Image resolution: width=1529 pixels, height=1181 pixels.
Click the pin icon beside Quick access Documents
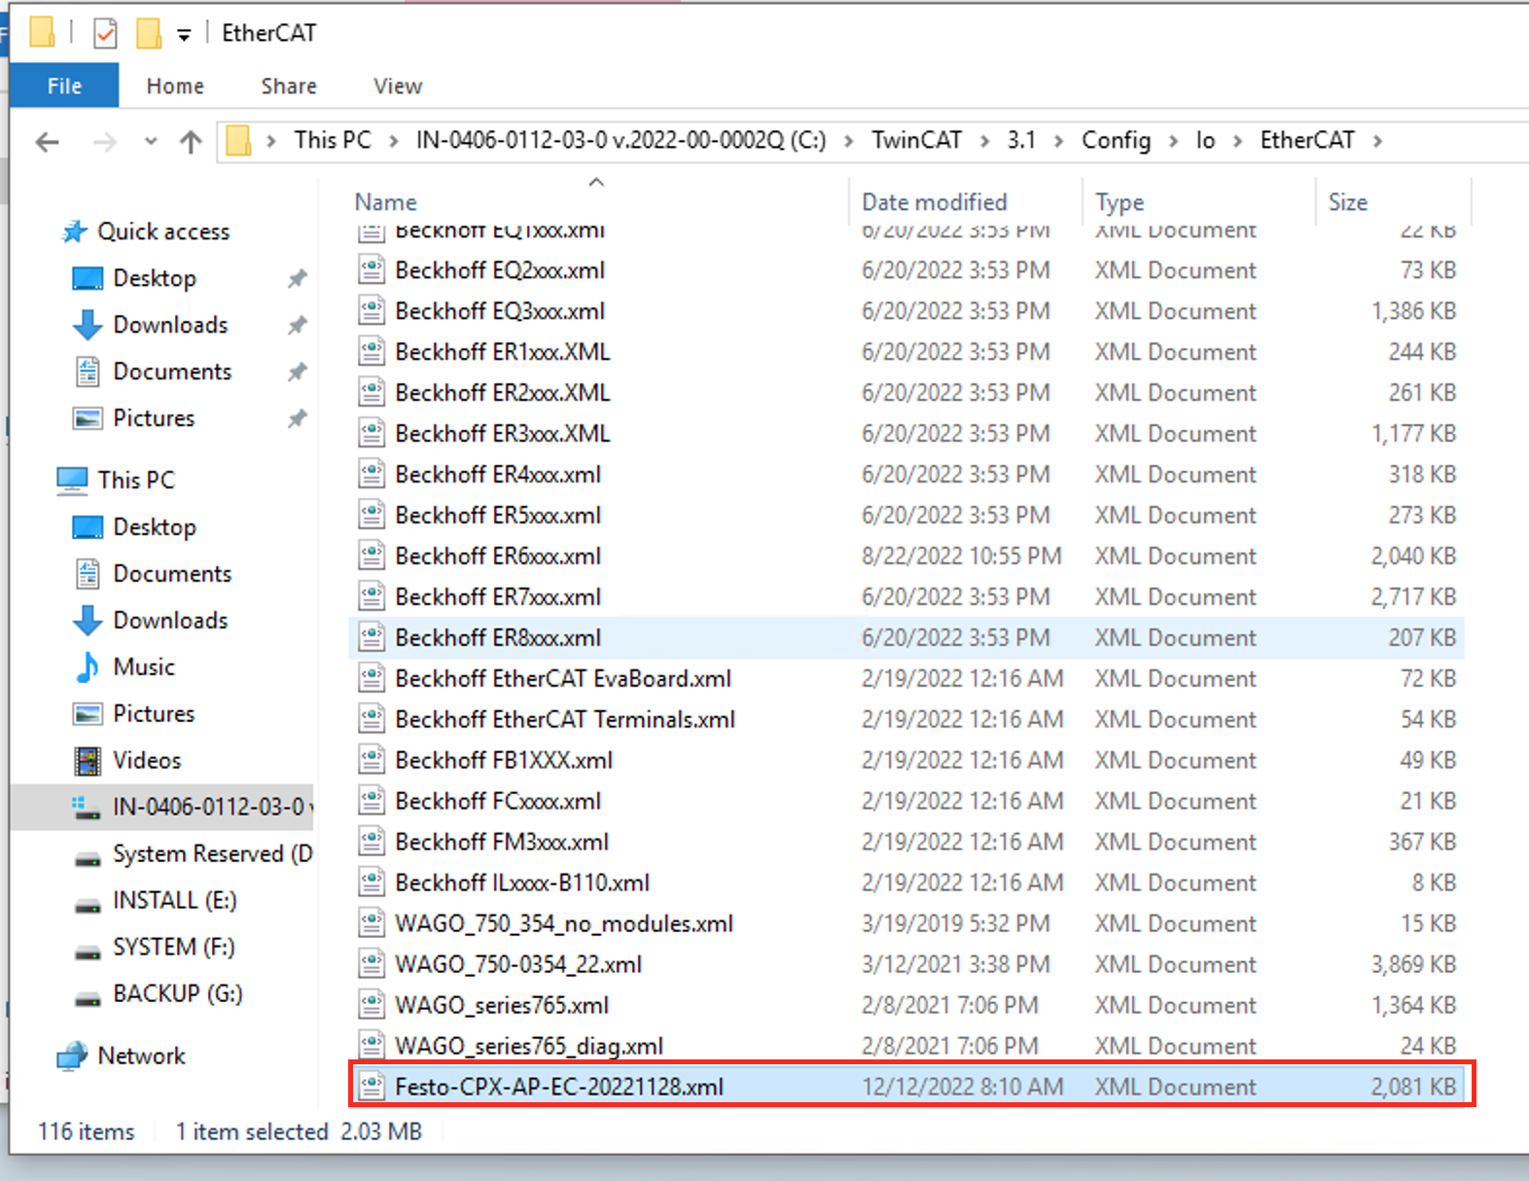[297, 372]
